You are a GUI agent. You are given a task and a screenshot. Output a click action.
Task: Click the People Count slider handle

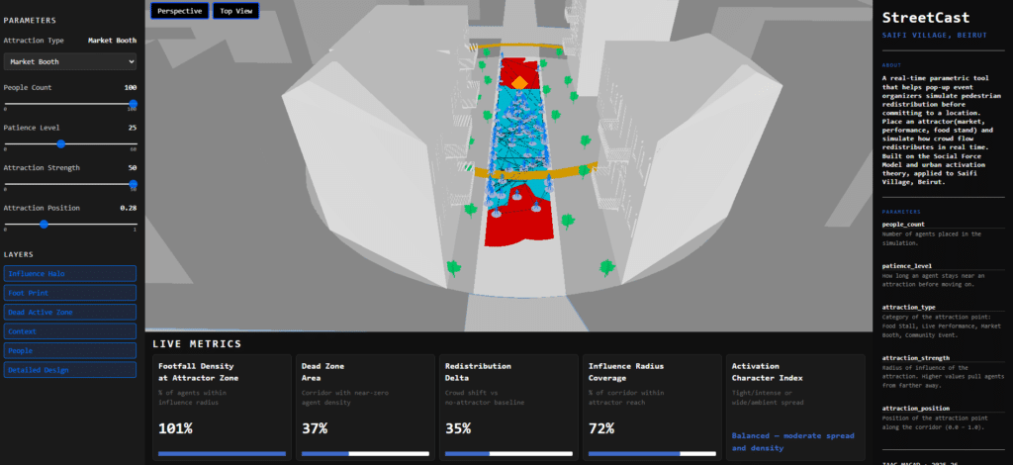[133, 103]
